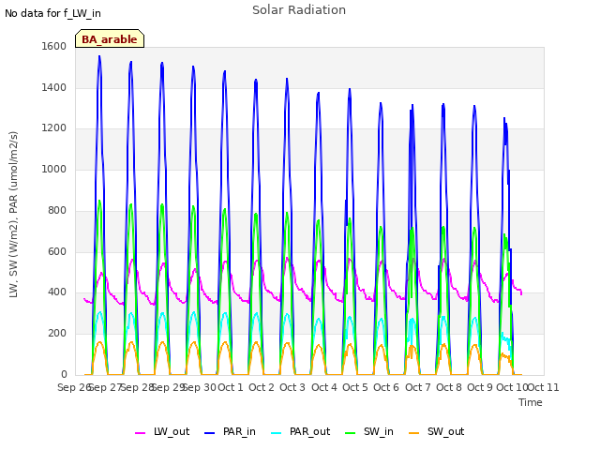This screenshot has width=600, height=450.
Task: Click the Oct 1 x-axis date label
Action: (231, 387)
